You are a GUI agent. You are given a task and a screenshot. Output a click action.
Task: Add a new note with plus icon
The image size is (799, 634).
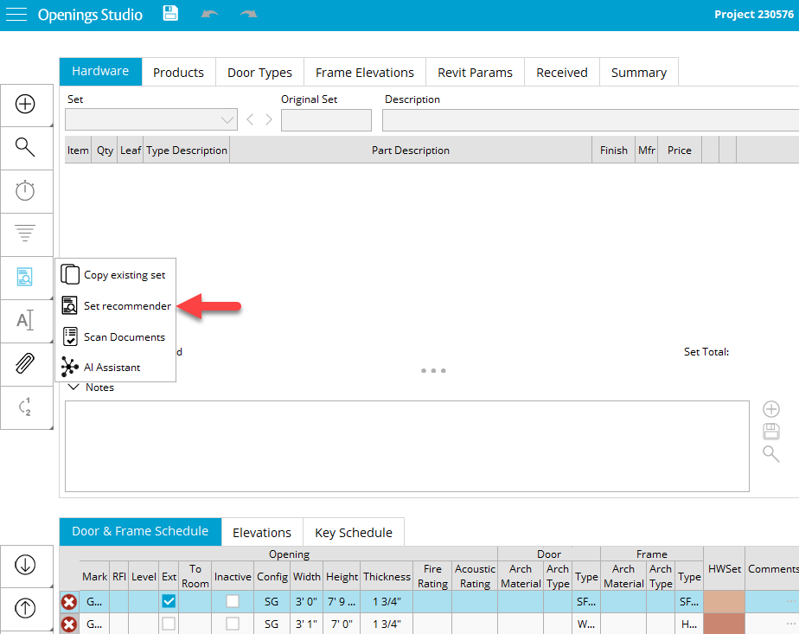point(771,409)
